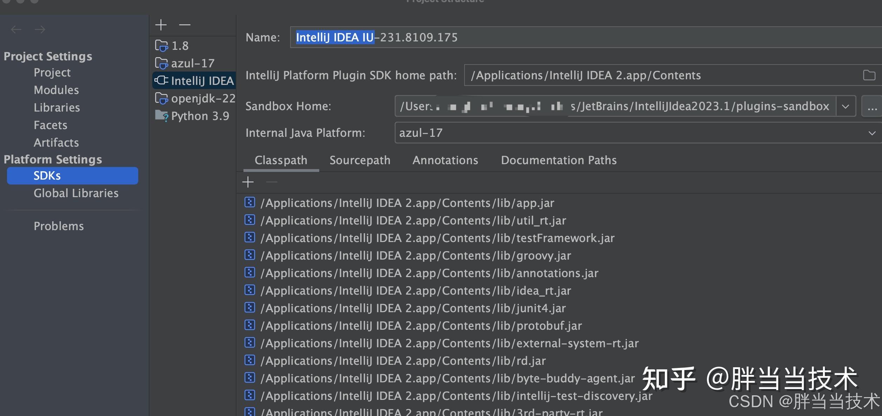Select the lib/groovy.jar classpath entry
The width and height of the screenshot is (882, 416).
coord(416,256)
